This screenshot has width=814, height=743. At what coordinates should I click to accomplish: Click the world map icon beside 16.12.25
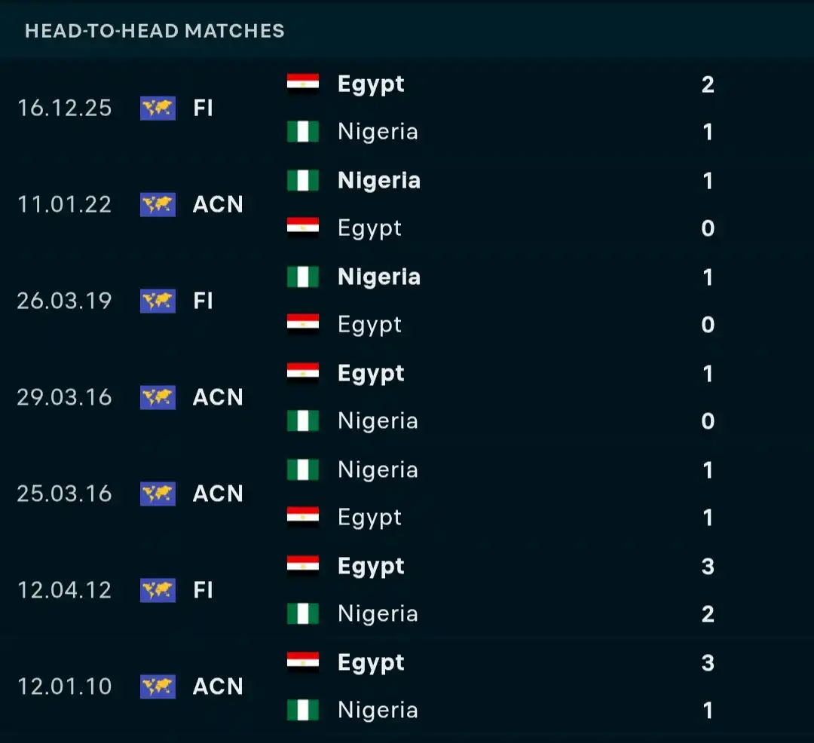[158, 108]
